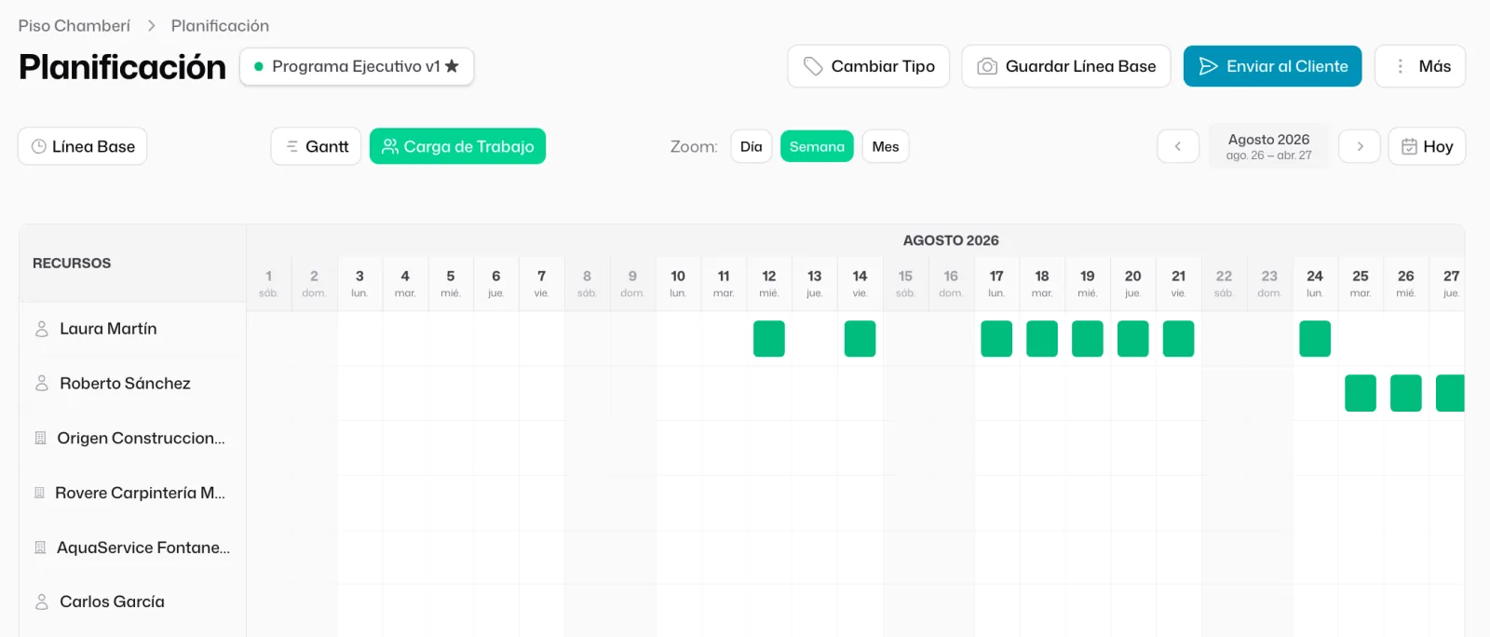
Task: Click the building icon beside AquaService Fontane
Action: 40,548
